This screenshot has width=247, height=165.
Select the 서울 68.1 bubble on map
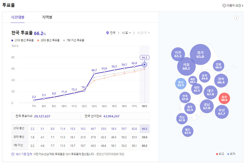[186, 66]
